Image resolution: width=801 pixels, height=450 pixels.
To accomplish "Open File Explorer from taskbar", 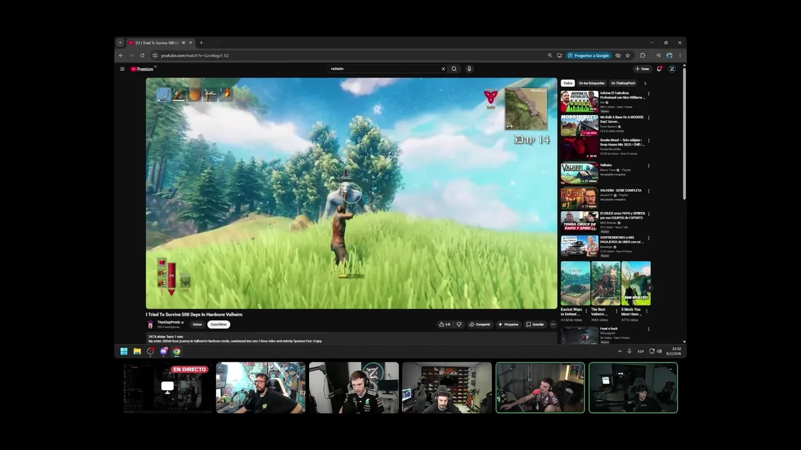I will tap(137, 351).
